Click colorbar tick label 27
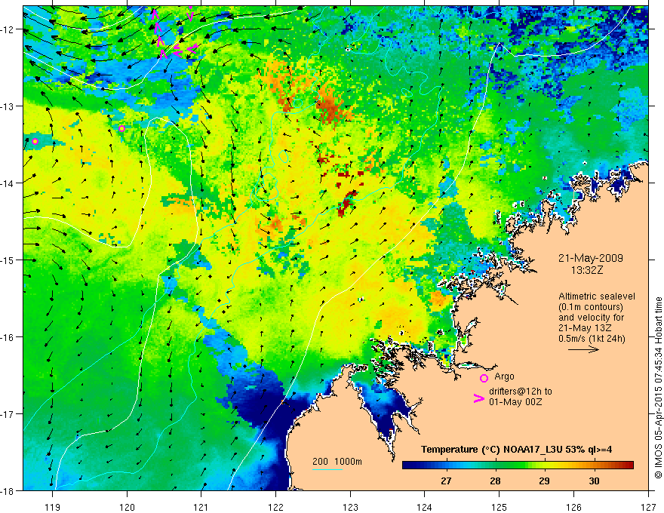 [x=446, y=481]
